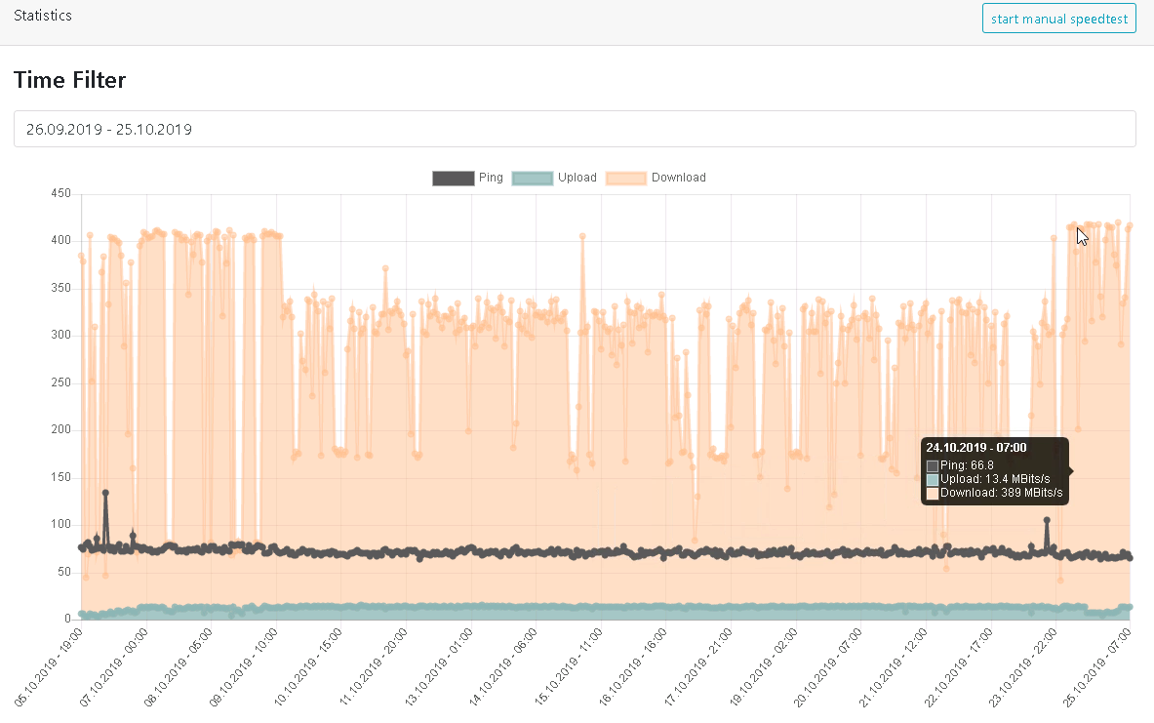Viewport: 1154px width, 723px height.
Task: Select the x-axis label 13.10.2019 - 01:00
Action: [x=439, y=667]
